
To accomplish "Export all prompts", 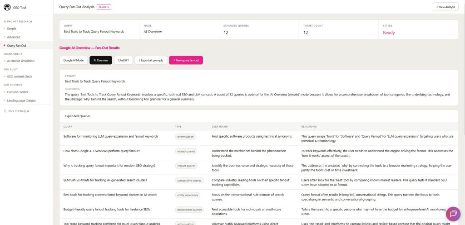I will 151,60.
